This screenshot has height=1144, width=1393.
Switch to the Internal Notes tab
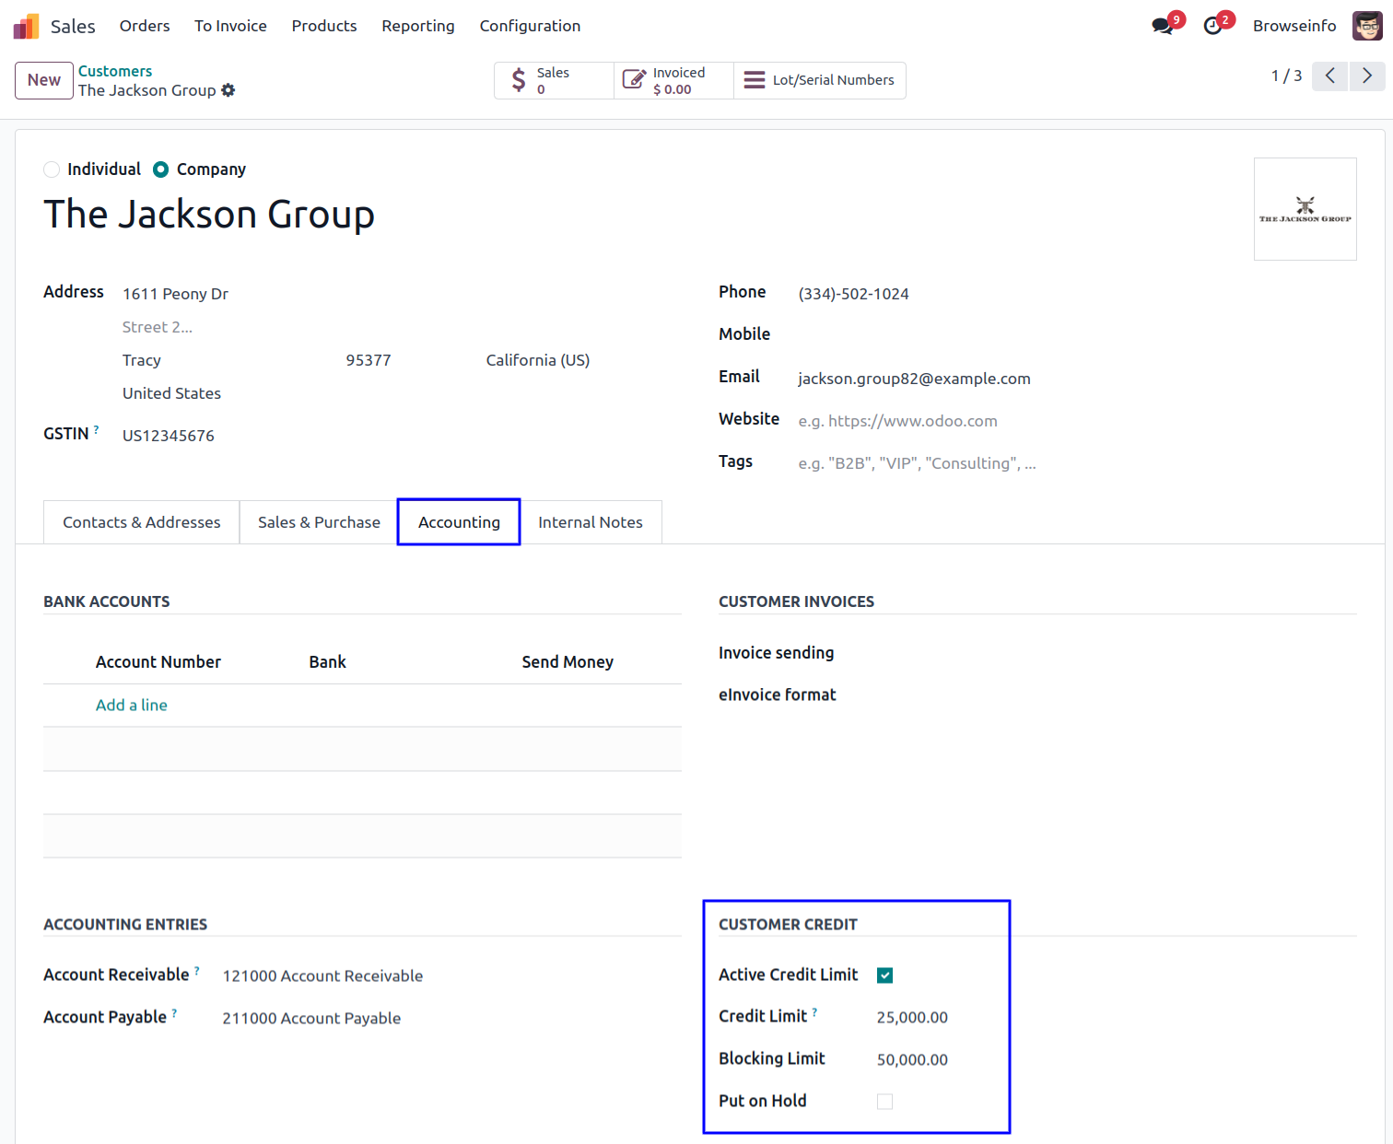click(590, 522)
